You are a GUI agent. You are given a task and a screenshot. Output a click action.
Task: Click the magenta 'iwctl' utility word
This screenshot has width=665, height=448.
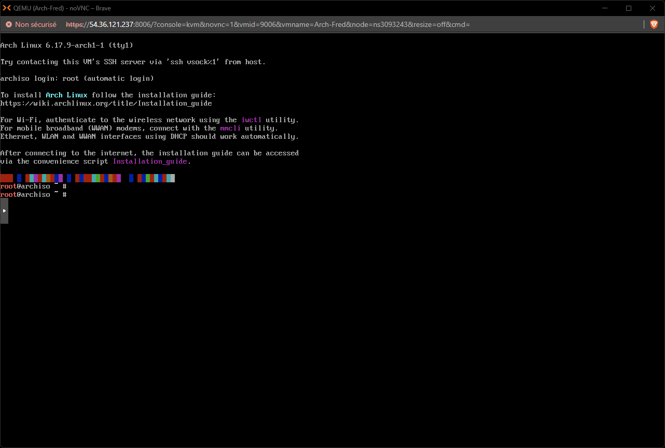(252, 120)
